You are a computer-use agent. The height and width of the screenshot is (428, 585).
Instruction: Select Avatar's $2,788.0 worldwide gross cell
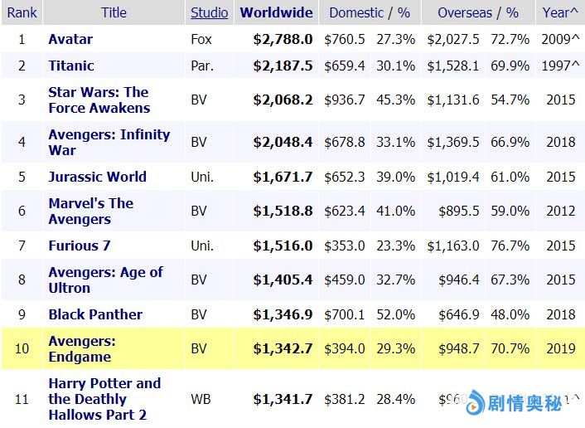[x=283, y=39]
